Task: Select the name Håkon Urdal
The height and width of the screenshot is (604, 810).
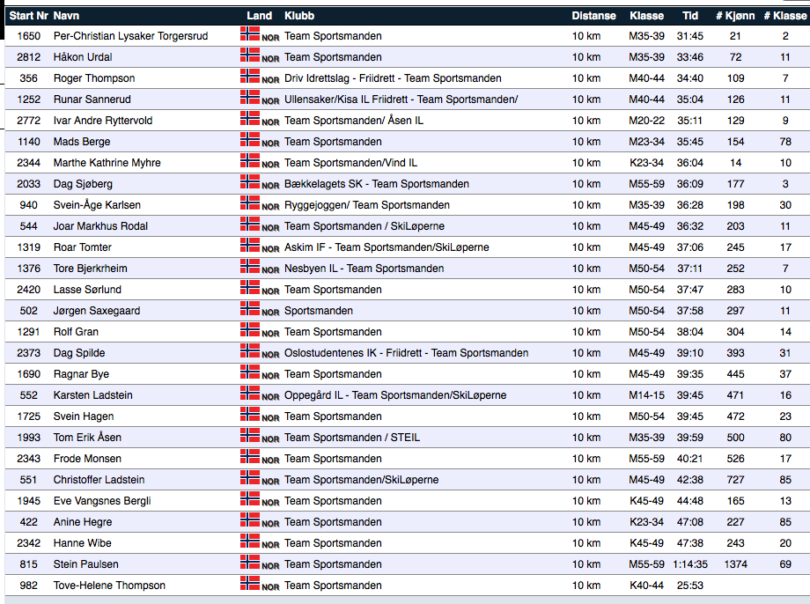Action: tap(83, 57)
